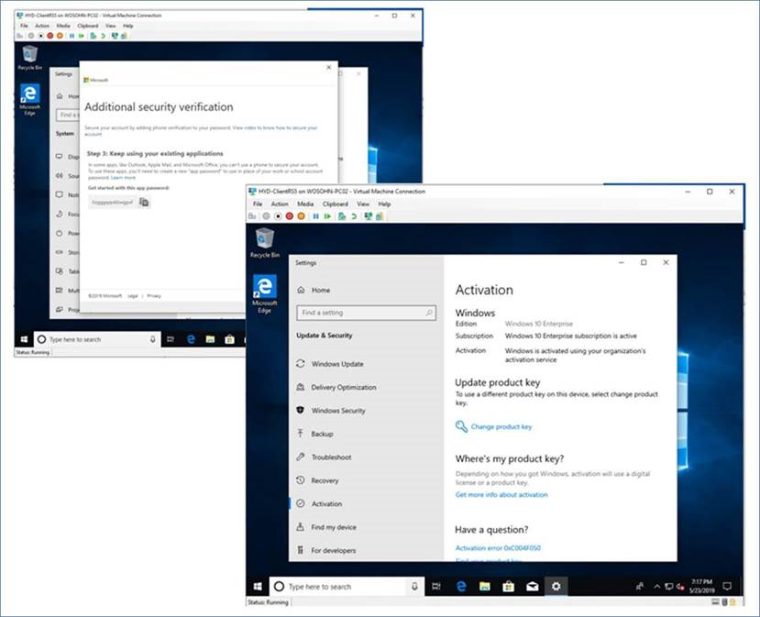Open Get more info about activation link
The image size is (760, 617).
click(501, 495)
